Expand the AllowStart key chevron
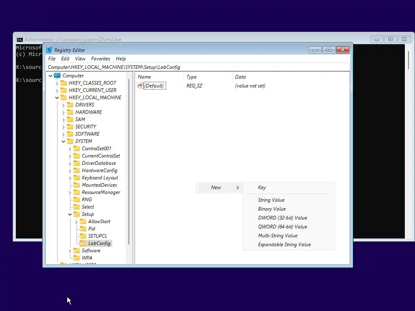The image size is (415, 311). (77, 222)
